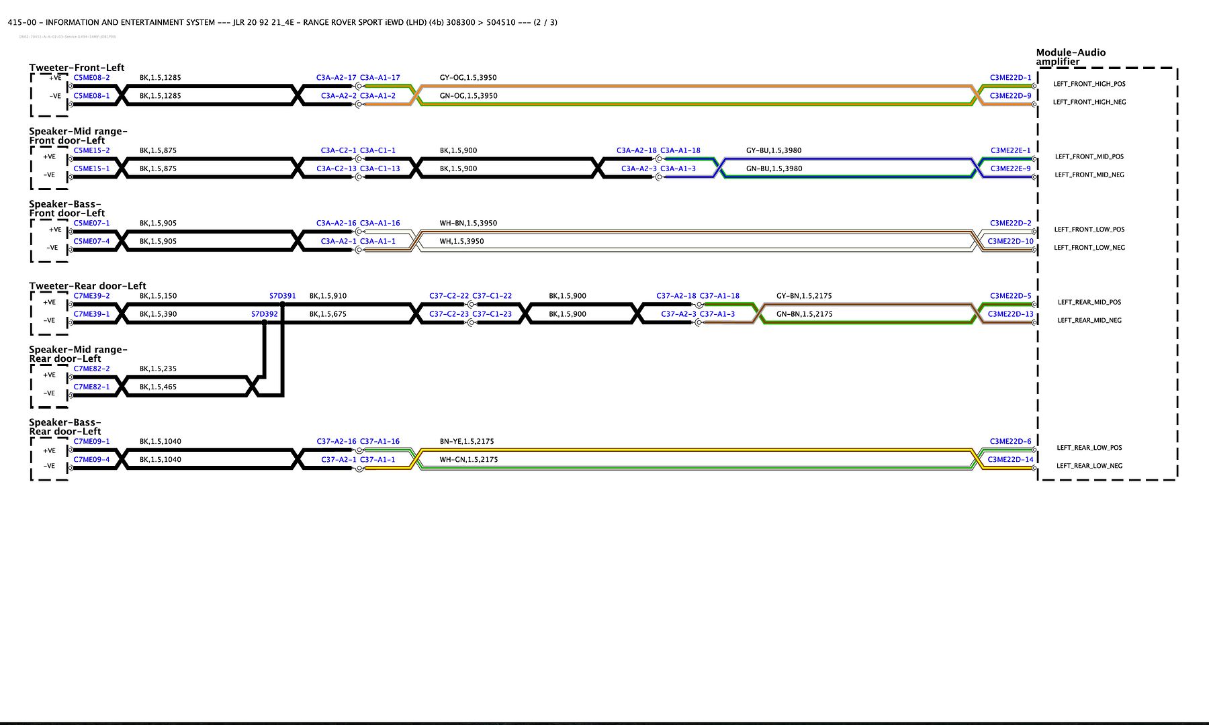Click connector C37-C1-23
This screenshot has width=1209, height=725.
(x=492, y=313)
